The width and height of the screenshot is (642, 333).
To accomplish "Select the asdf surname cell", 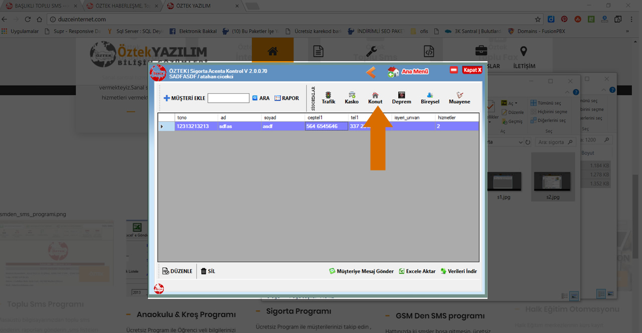I will [x=283, y=126].
